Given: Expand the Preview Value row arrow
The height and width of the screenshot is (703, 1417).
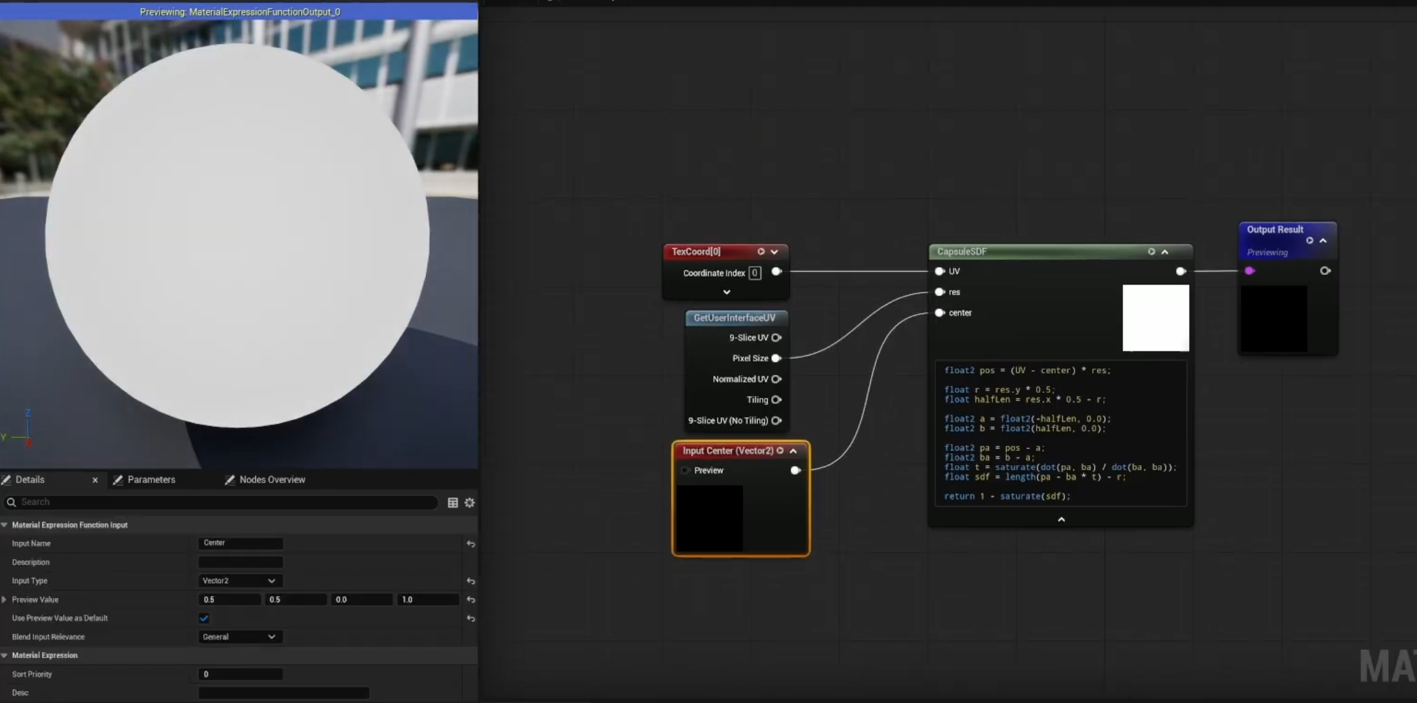Looking at the screenshot, I should point(4,600).
